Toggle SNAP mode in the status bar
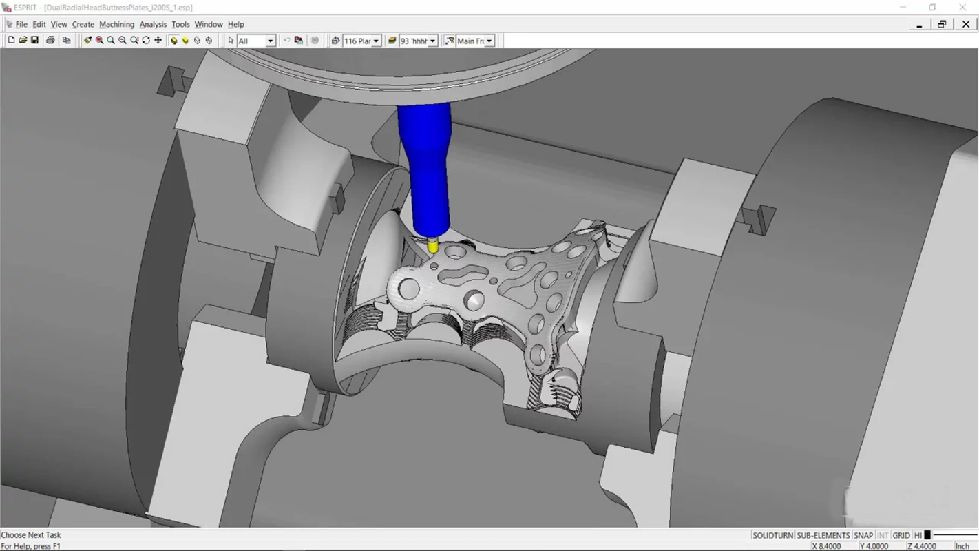 click(x=863, y=535)
